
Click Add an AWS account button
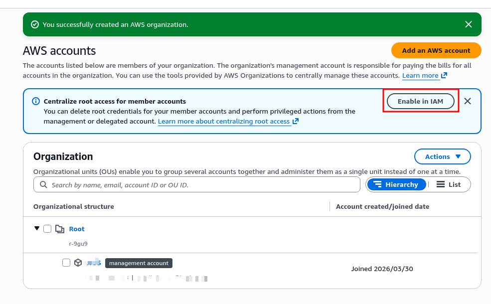click(436, 50)
